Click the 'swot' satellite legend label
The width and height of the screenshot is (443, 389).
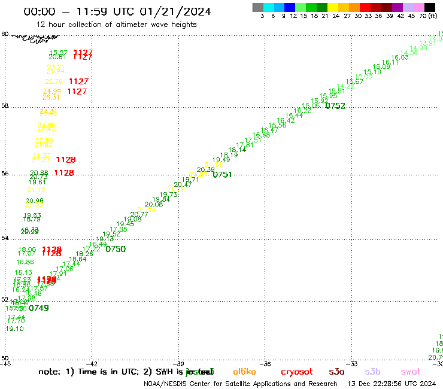[411, 372]
